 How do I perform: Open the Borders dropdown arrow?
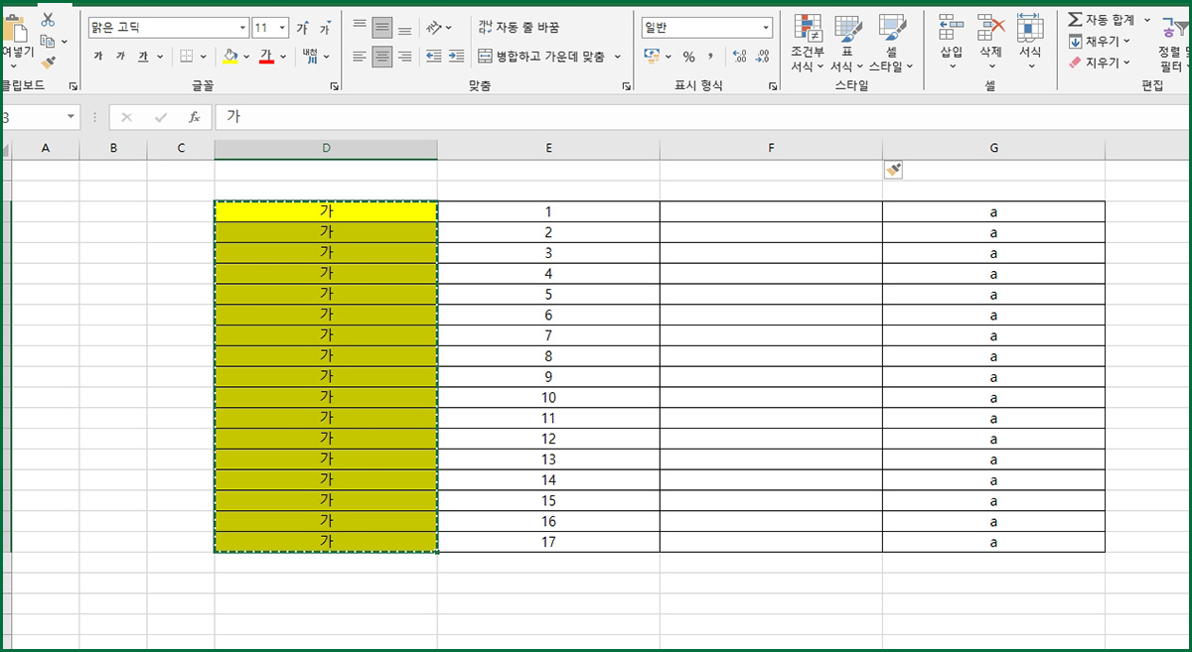204,57
